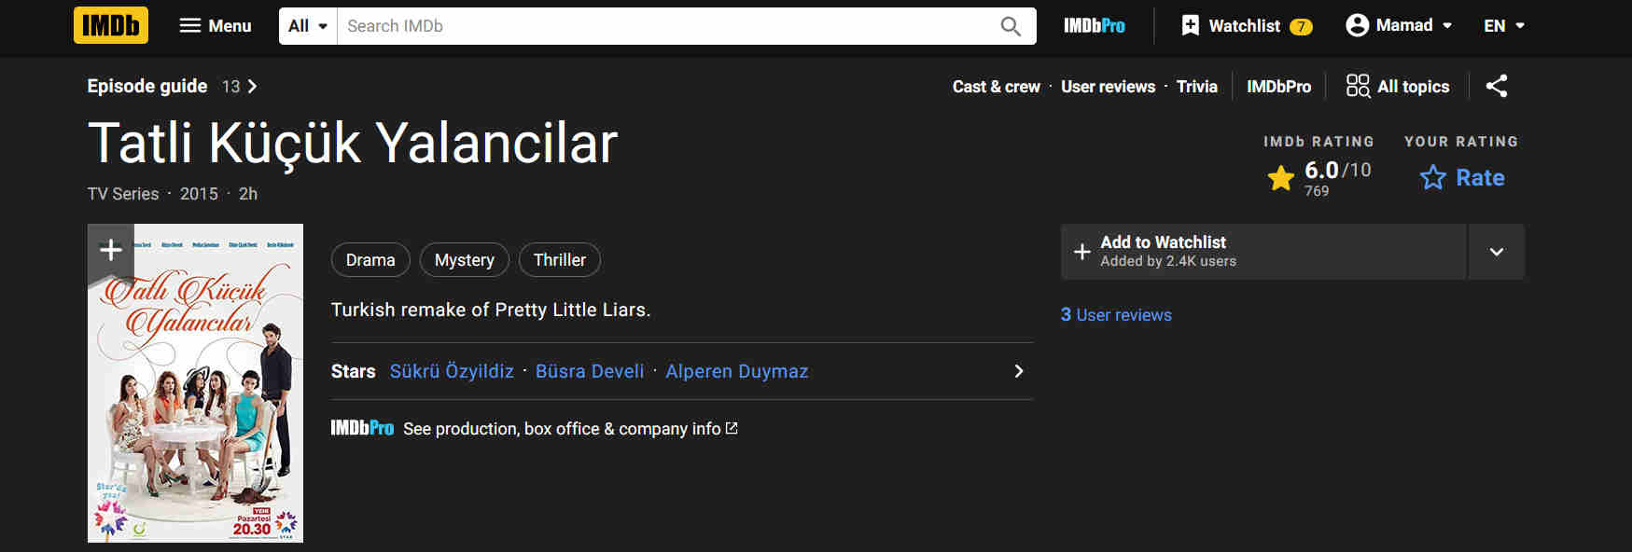Select the Thriller genre chip
The height and width of the screenshot is (552, 1632).
pyautogui.click(x=559, y=260)
